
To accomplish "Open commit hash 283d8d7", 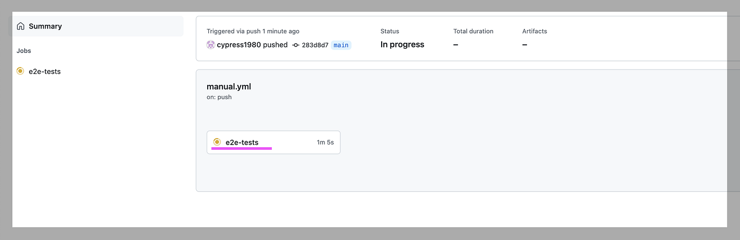I will tap(315, 45).
